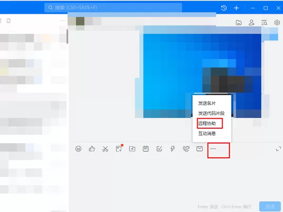Click the mail envelope icon
This screenshot has height=212, width=283.
point(200,149)
